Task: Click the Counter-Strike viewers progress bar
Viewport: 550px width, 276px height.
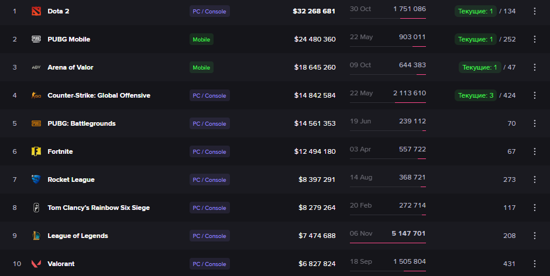Action: [x=387, y=102]
